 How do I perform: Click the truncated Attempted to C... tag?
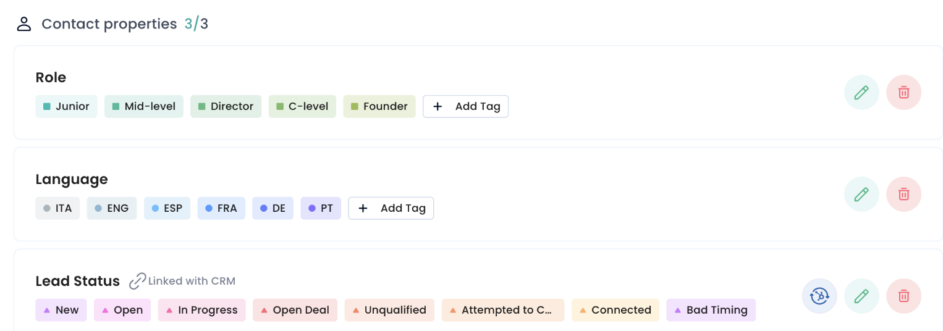click(502, 310)
